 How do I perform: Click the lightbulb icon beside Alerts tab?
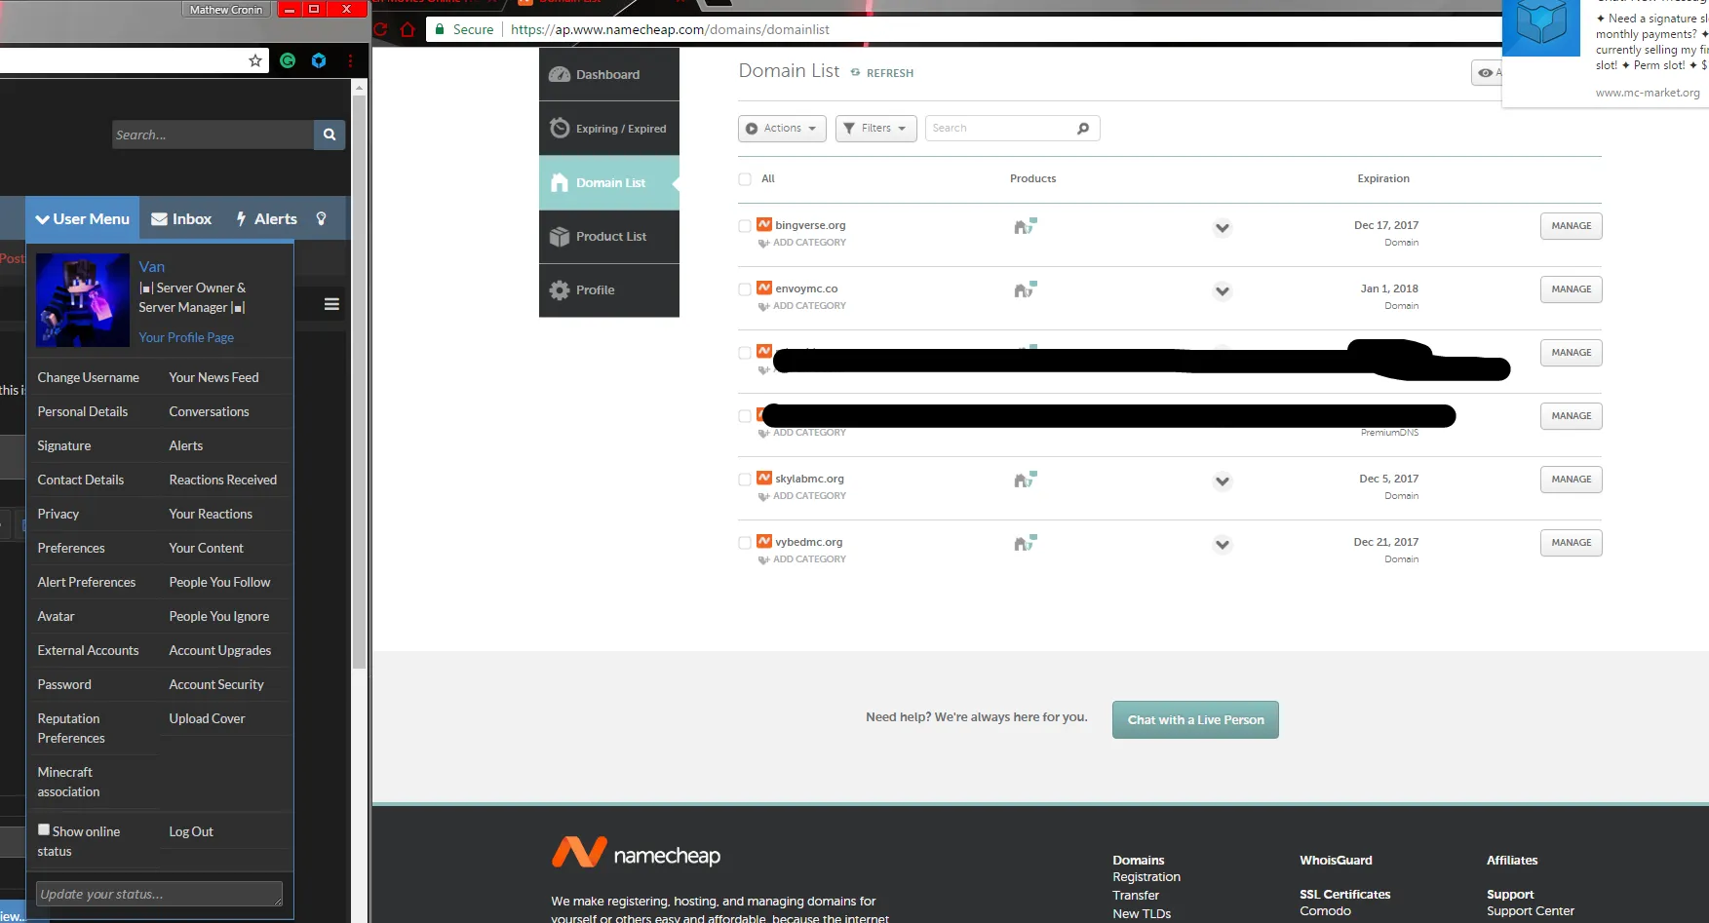coord(322,219)
